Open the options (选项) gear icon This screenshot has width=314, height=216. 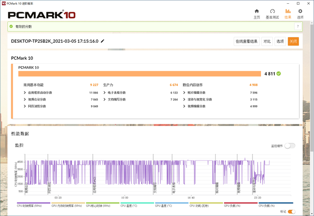click(x=300, y=11)
